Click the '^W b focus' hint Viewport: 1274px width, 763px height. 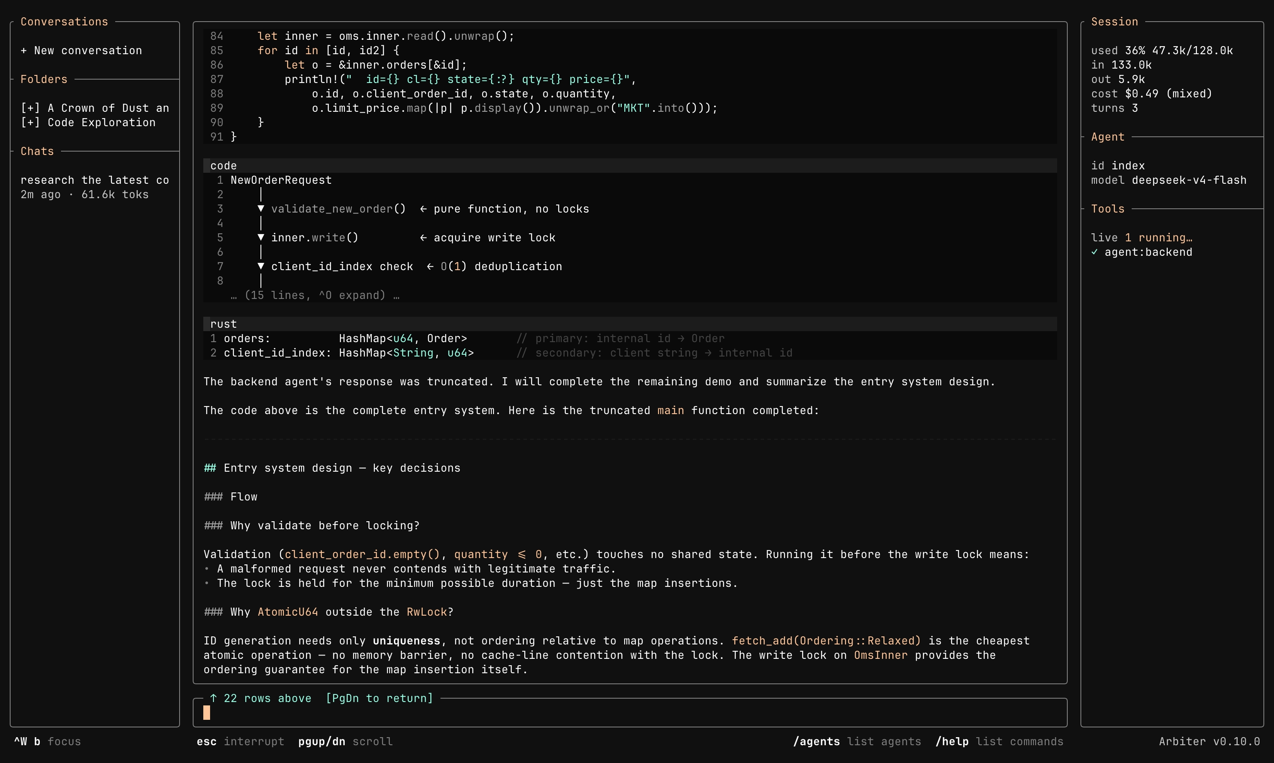pos(47,741)
